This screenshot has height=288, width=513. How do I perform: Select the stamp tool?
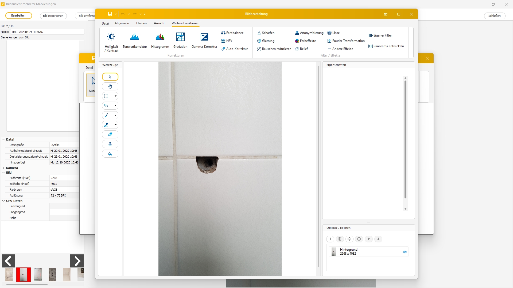[x=110, y=144]
